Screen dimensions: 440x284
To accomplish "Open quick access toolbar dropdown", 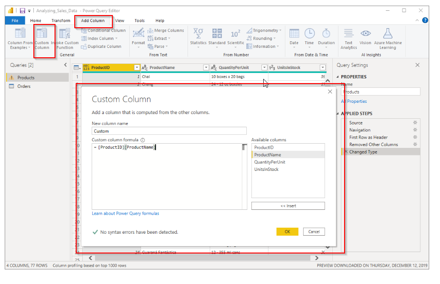I will click(x=29, y=11).
